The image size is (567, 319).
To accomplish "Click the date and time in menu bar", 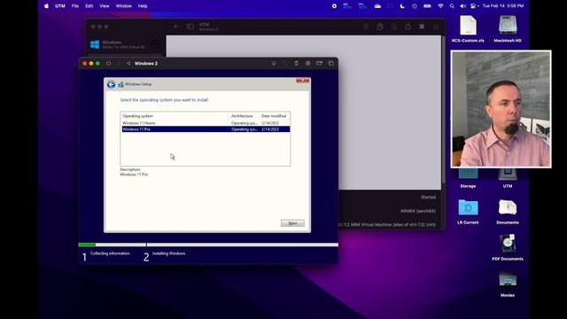I will tap(503, 6).
